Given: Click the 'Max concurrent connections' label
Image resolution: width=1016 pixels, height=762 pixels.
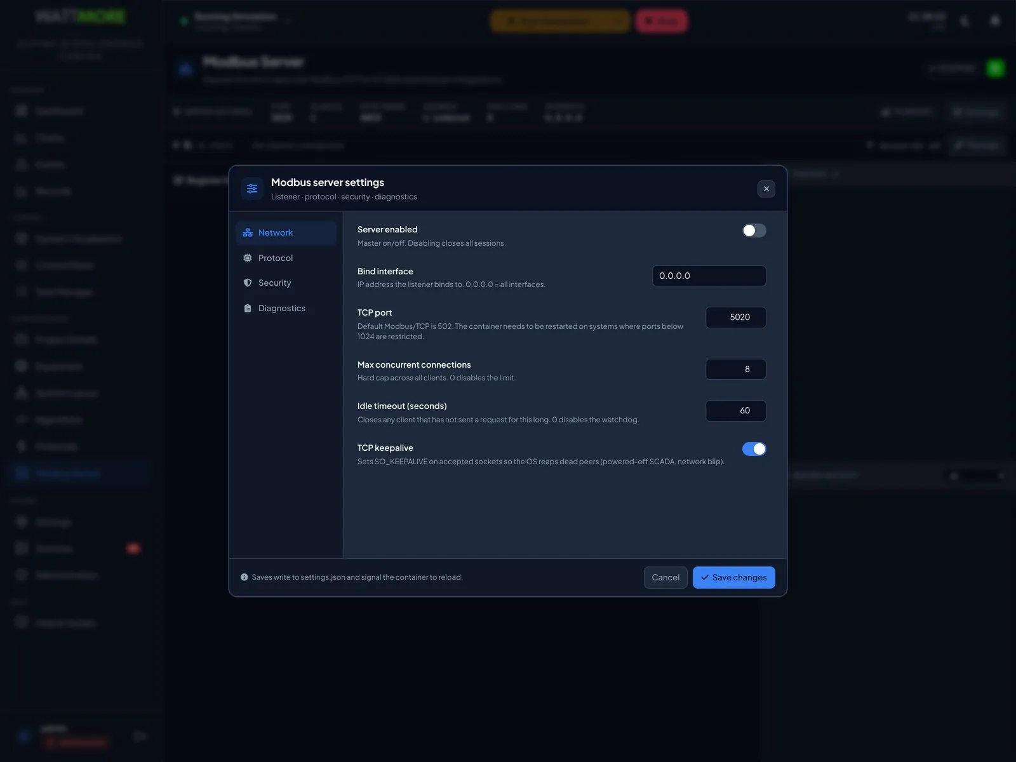Looking at the screenshot, I should click(414, 364).
